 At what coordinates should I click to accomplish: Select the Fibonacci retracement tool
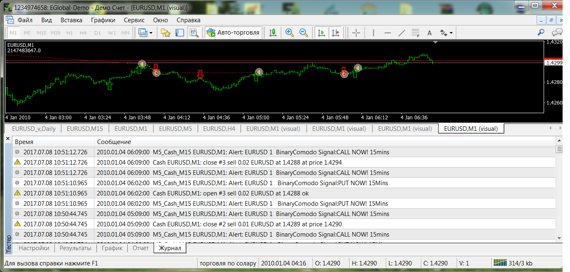click(416, 33)
